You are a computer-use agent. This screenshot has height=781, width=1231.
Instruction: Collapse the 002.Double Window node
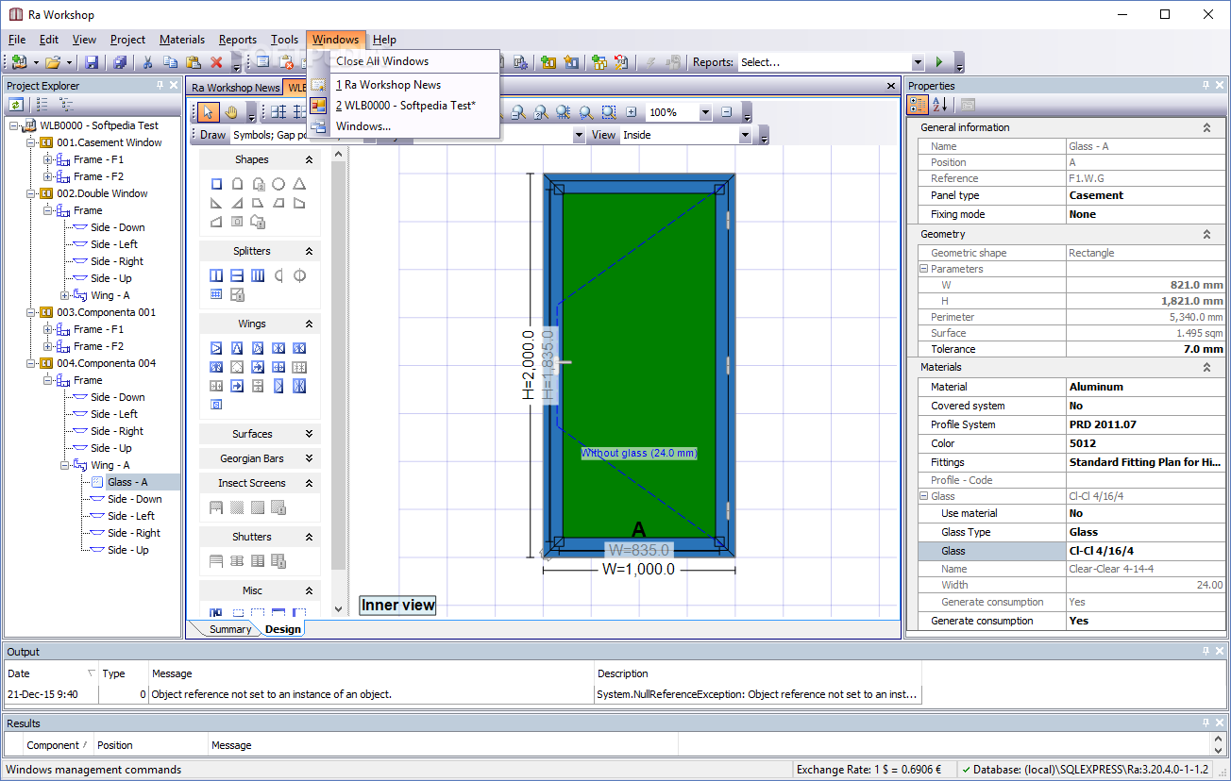[x=31, y=193]
